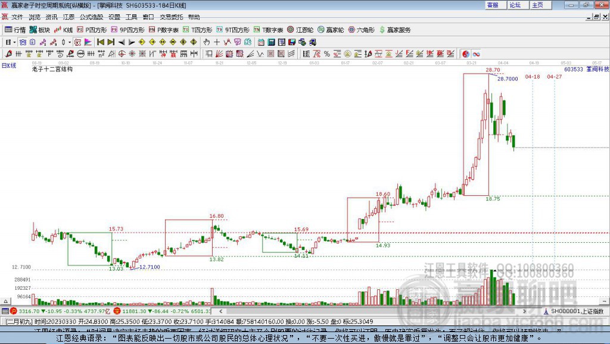
Task: Open the 交易委托 menu
Action: 172,17
